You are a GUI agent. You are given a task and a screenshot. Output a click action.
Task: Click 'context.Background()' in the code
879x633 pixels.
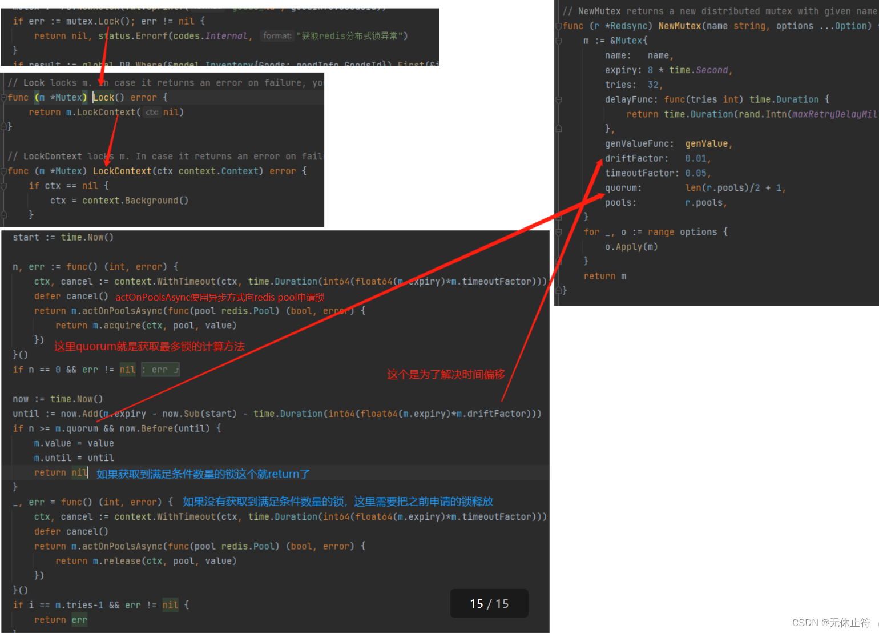(135, 201)
